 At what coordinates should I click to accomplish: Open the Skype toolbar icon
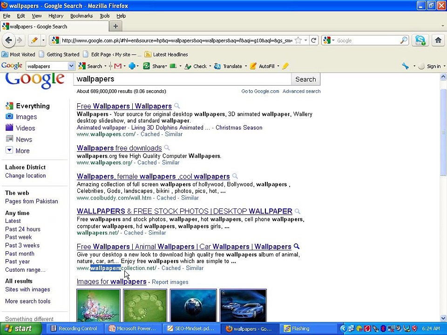(x=420, y=40)
